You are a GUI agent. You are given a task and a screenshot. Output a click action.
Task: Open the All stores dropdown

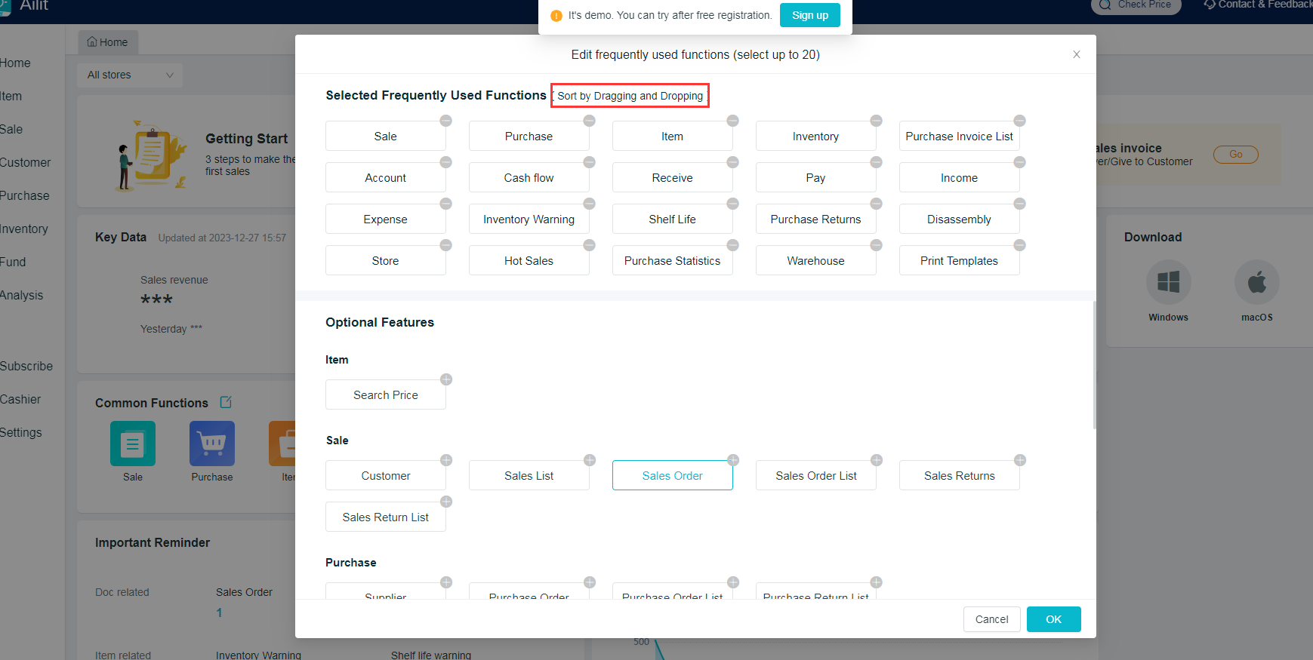pyautogui.click(x=130, y=75)
